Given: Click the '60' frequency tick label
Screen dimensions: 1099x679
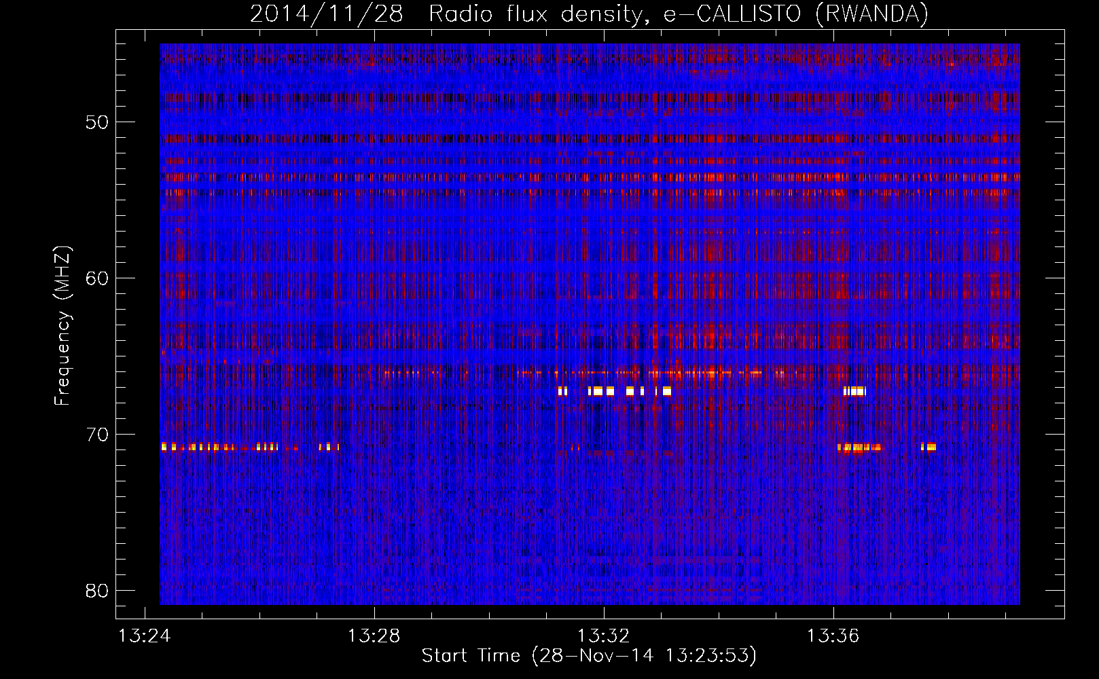Looking at the screenshot, I should (x=97, y=278).
